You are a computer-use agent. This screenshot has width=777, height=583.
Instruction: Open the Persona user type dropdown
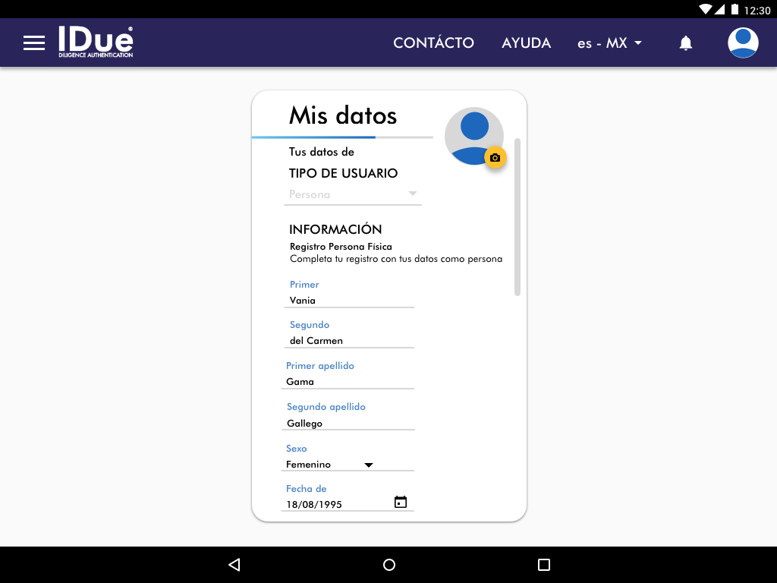pos(353,194)
